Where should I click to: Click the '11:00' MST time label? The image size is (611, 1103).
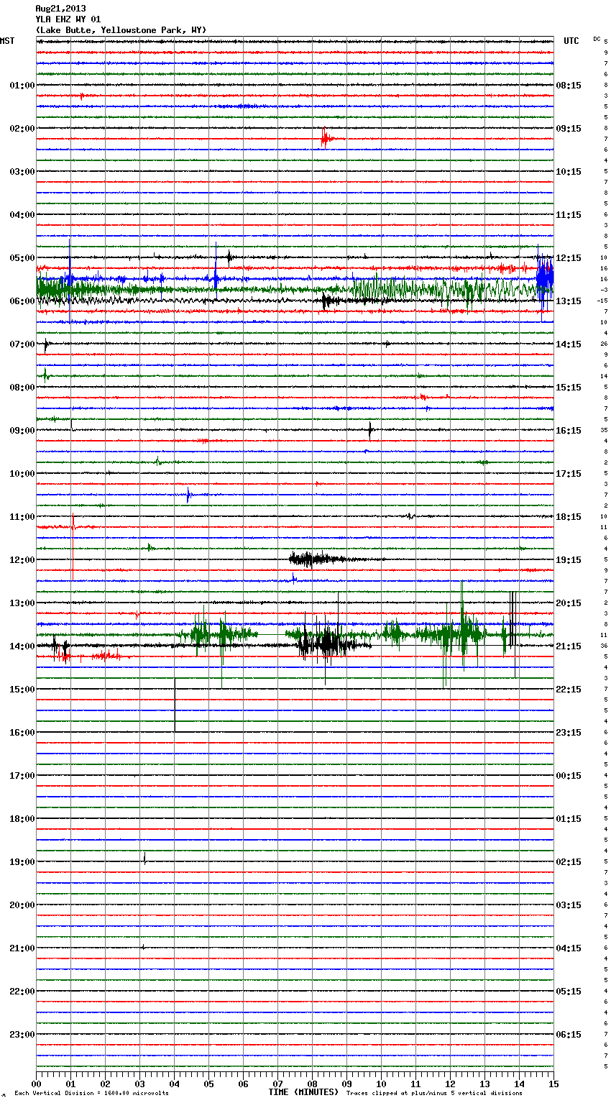click(22, 517)
